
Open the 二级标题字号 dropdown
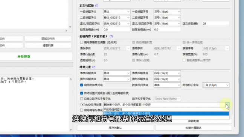167,18
